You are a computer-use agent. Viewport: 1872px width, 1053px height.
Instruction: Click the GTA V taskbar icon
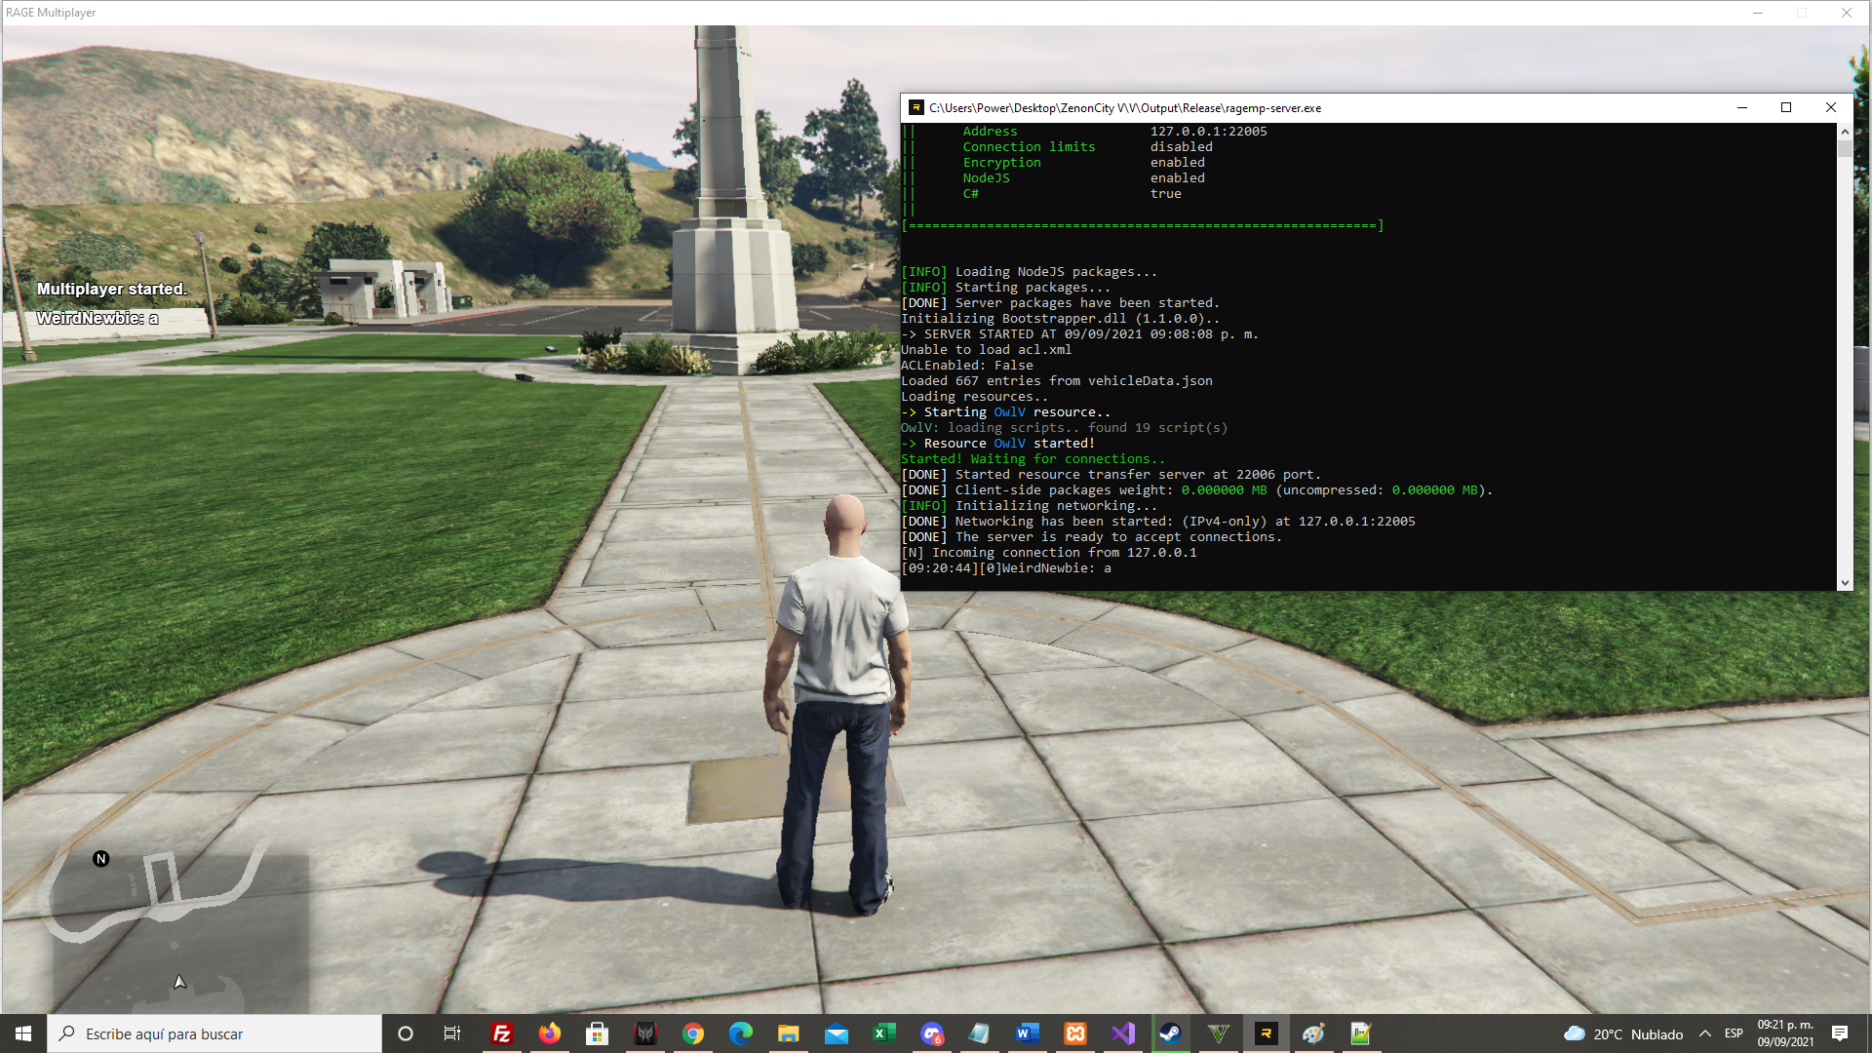click(x=1218, y=1033)
